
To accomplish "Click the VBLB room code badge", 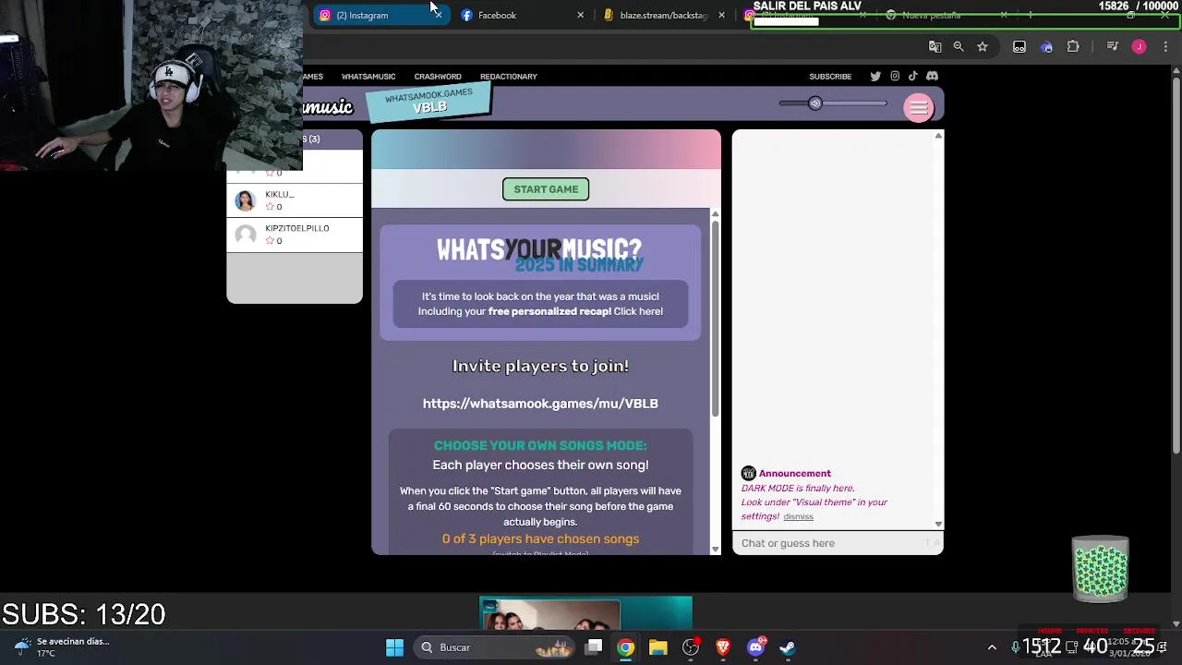I will click(x=428, y=102).
